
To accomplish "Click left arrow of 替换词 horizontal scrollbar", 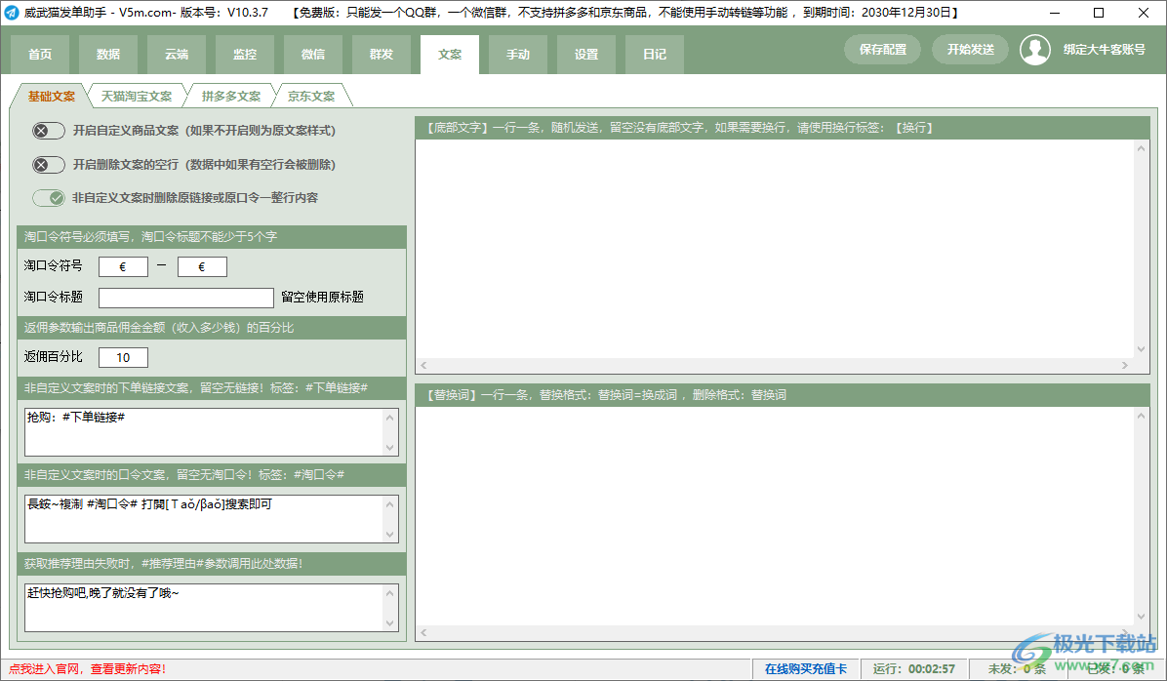I will [424, 632].
